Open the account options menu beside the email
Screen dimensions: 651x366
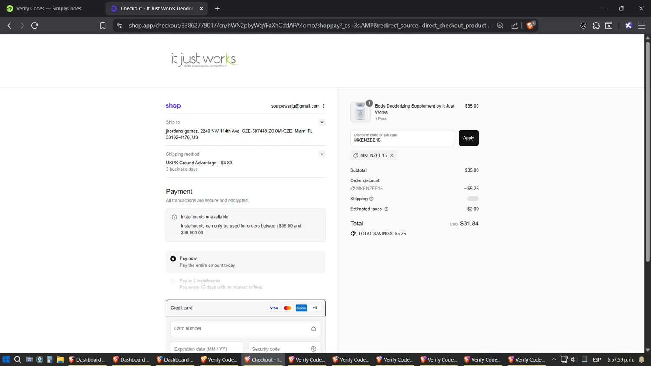(324, 106)
